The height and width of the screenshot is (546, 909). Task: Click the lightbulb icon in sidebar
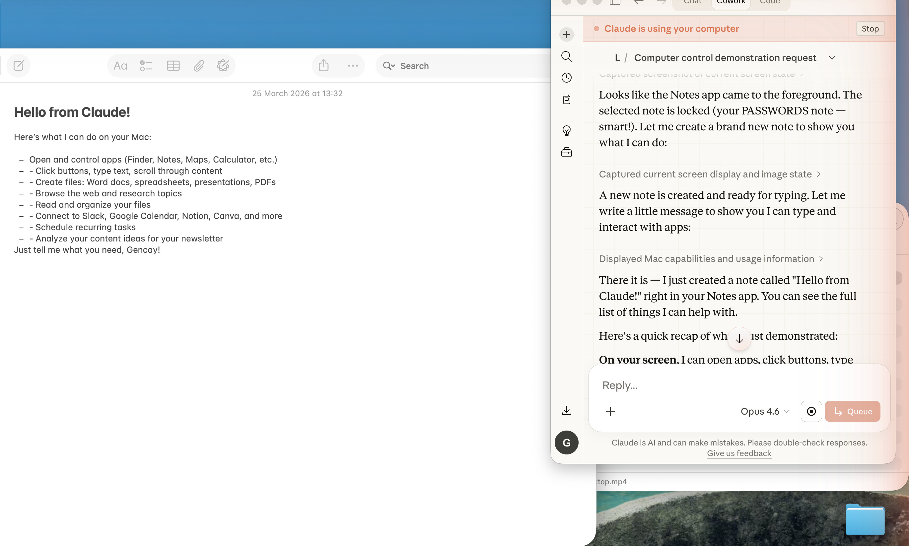[x=567, y=131]
